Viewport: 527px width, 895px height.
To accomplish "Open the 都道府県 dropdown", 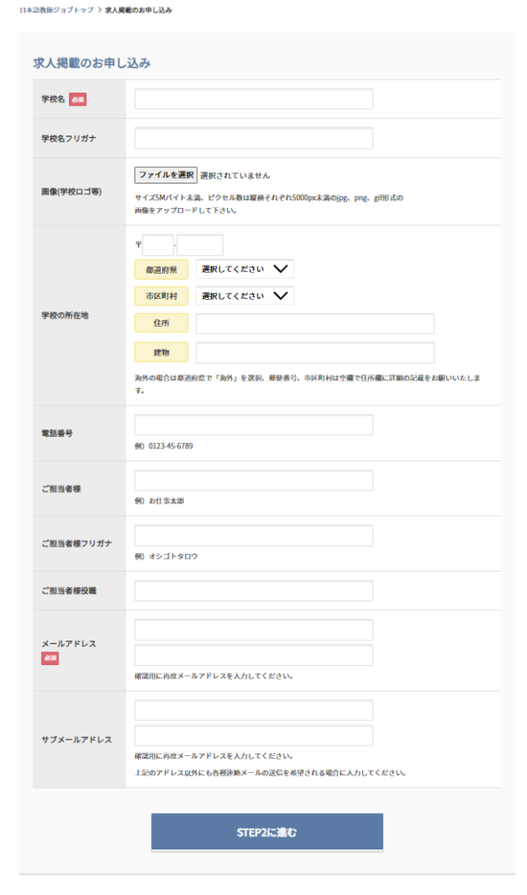I will click(243, 269).
